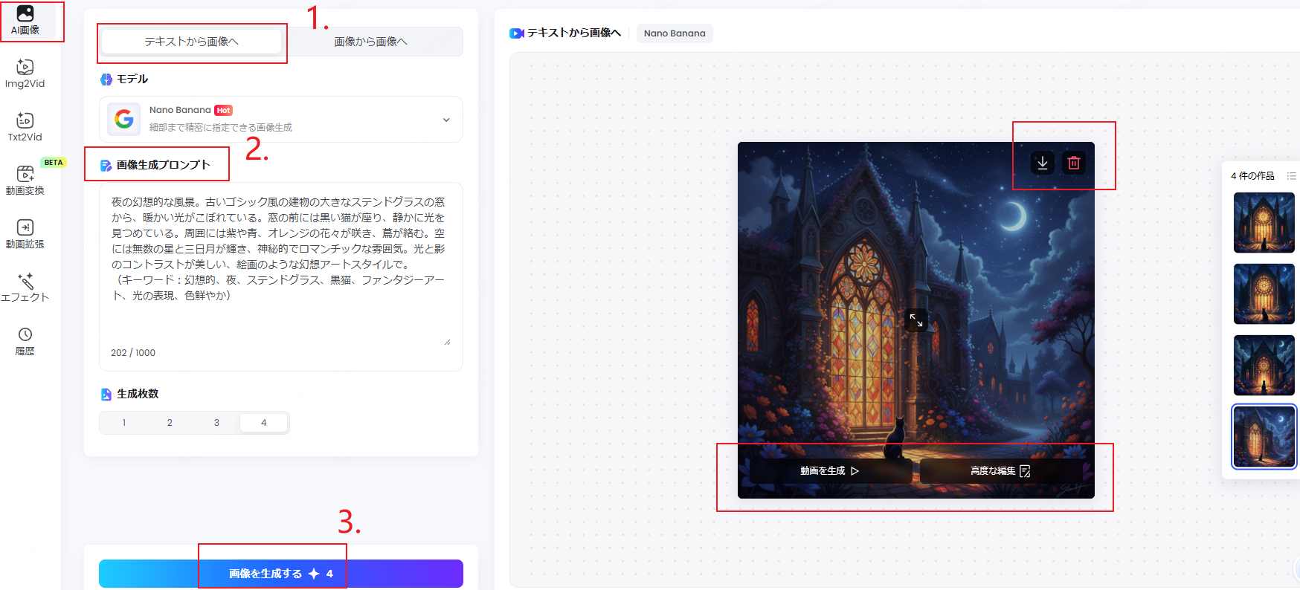Expand image to fullscreen preview
1300x590 pixels.
click(x=916, y=320)
